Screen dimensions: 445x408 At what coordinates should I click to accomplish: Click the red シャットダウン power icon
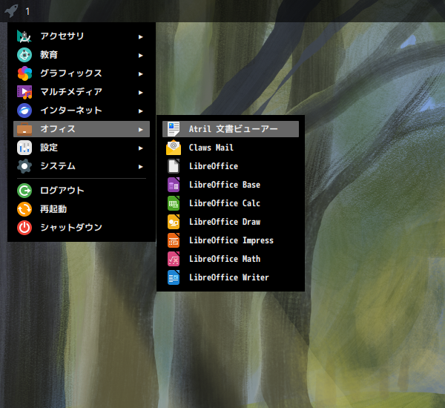[x=24, y=228]
